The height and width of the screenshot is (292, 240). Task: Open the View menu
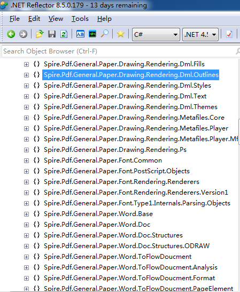tap(56, 19)
